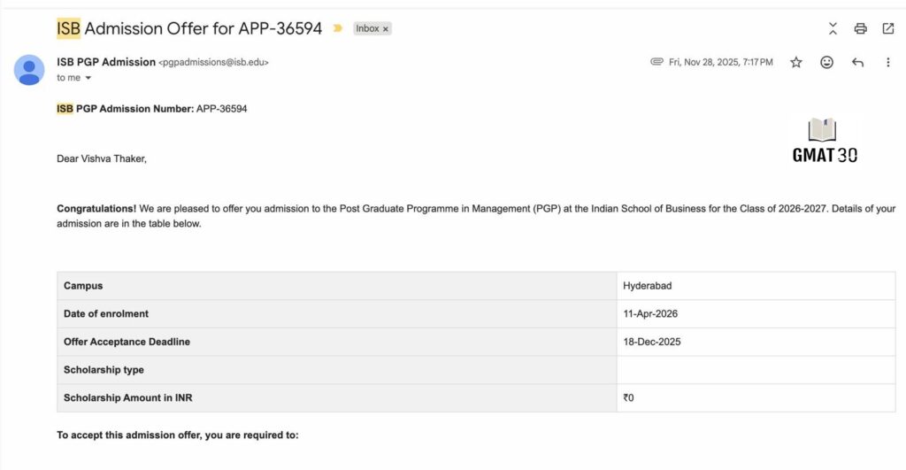
Task: Click the Congratulations! bold text
Action: (96, 209)
